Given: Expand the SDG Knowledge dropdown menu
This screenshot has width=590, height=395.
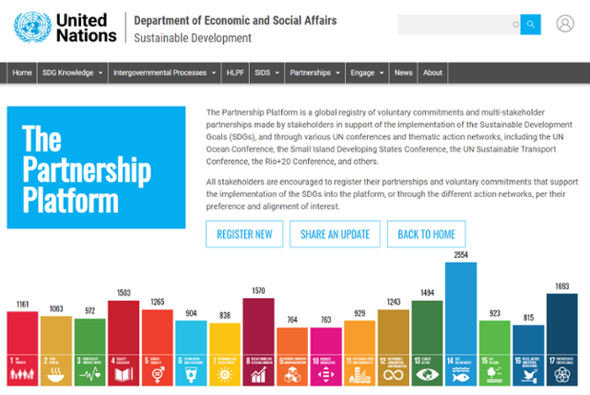Looking at the screenshot, I should [72, 73].
